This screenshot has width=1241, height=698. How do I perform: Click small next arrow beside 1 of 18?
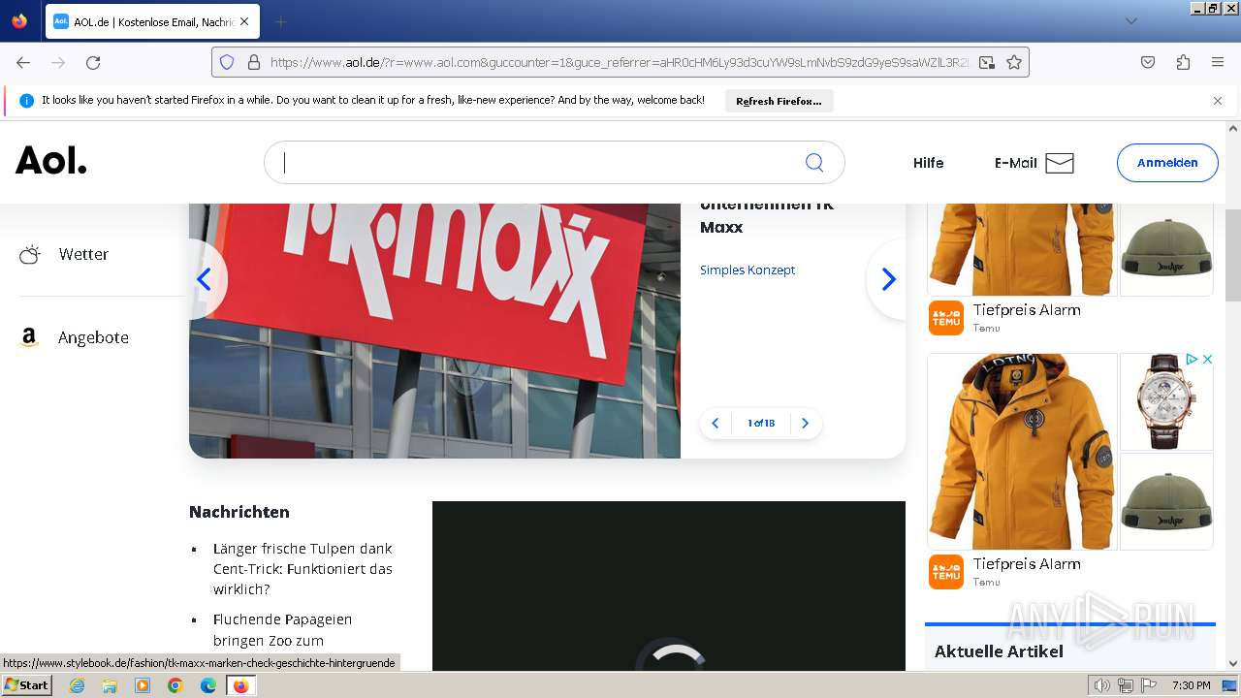coord(805,424)
